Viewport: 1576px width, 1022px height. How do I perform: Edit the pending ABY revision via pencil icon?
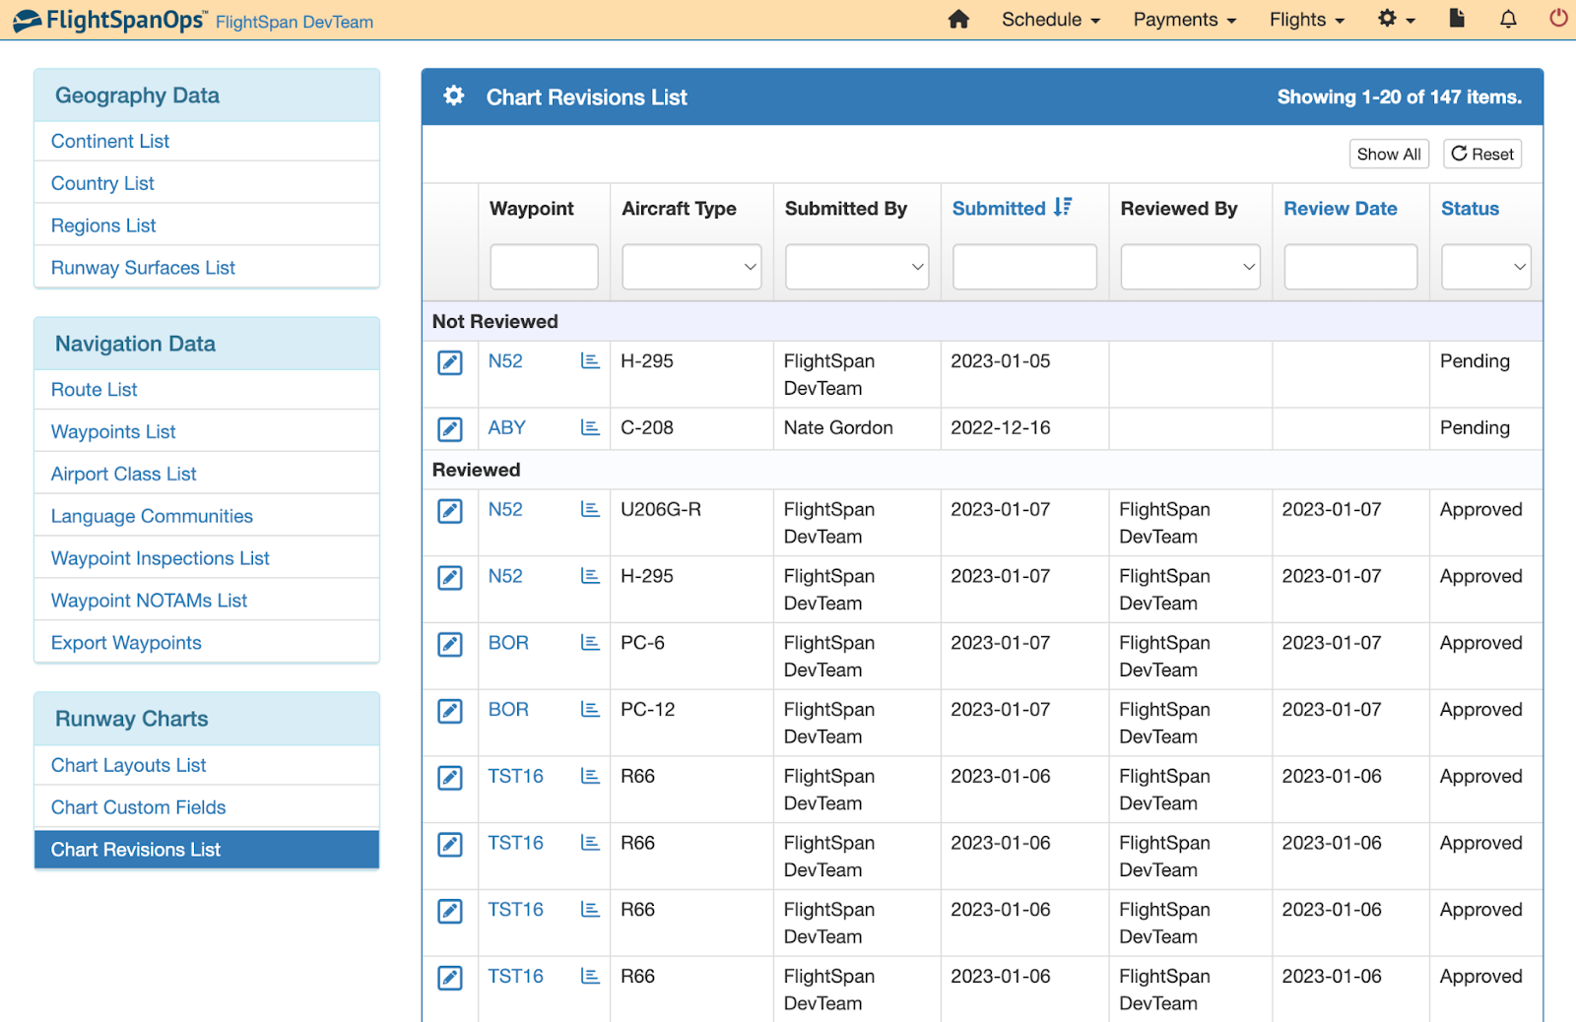click(x=449, y=428)
